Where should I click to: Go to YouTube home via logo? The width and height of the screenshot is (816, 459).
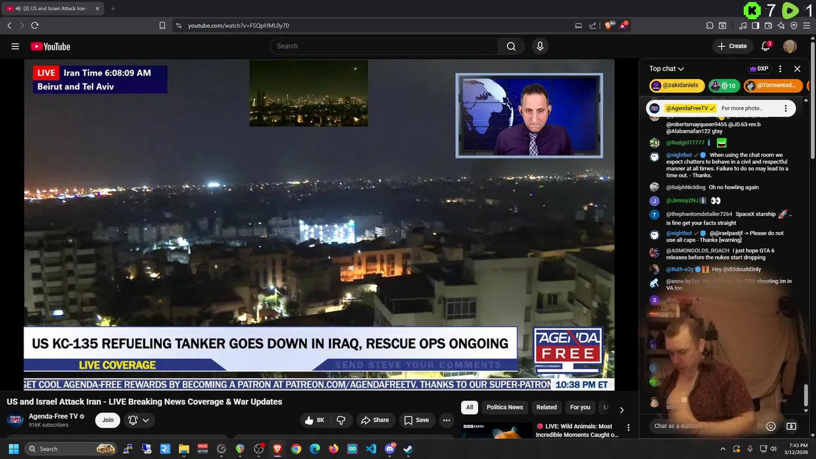[50, 47]
